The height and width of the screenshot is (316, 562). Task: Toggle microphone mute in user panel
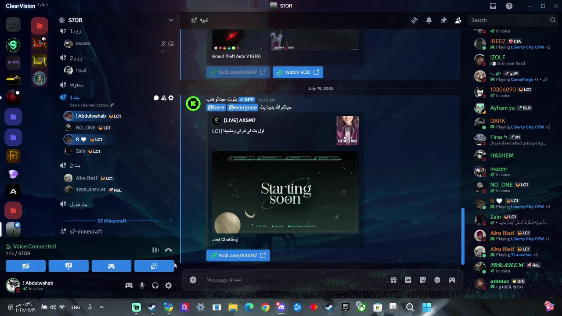click(x=142, y=285)
